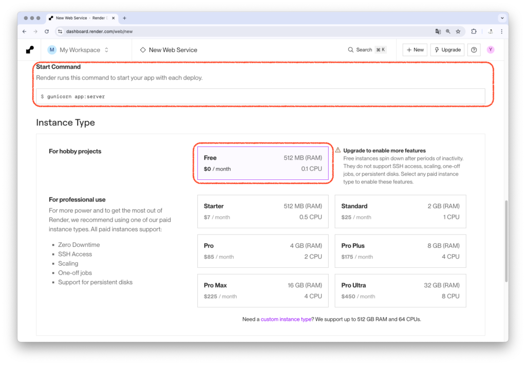Click the warning triangle icon
Screen dimensions: 526x365
(x=338, y=150)
